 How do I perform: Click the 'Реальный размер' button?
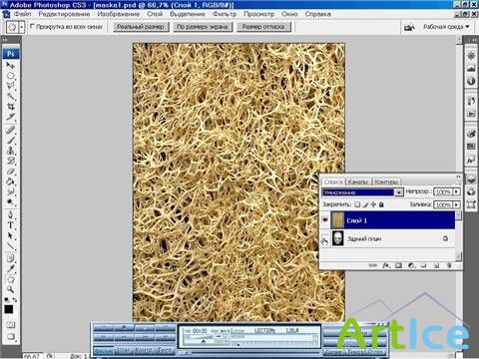point(141,27)
